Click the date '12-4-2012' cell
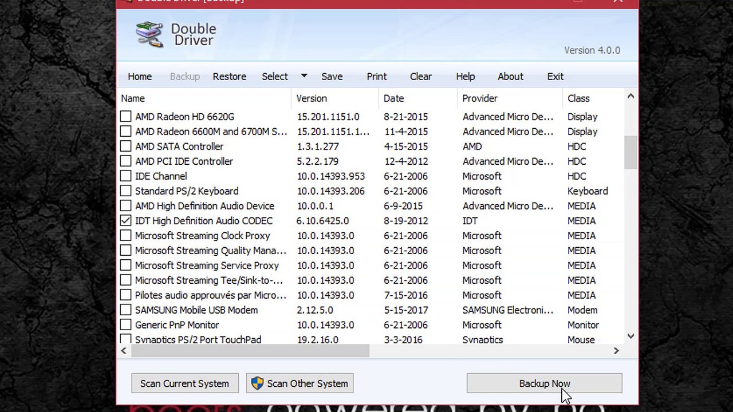The width and height of the screenshot is (733, 412). 406,161
